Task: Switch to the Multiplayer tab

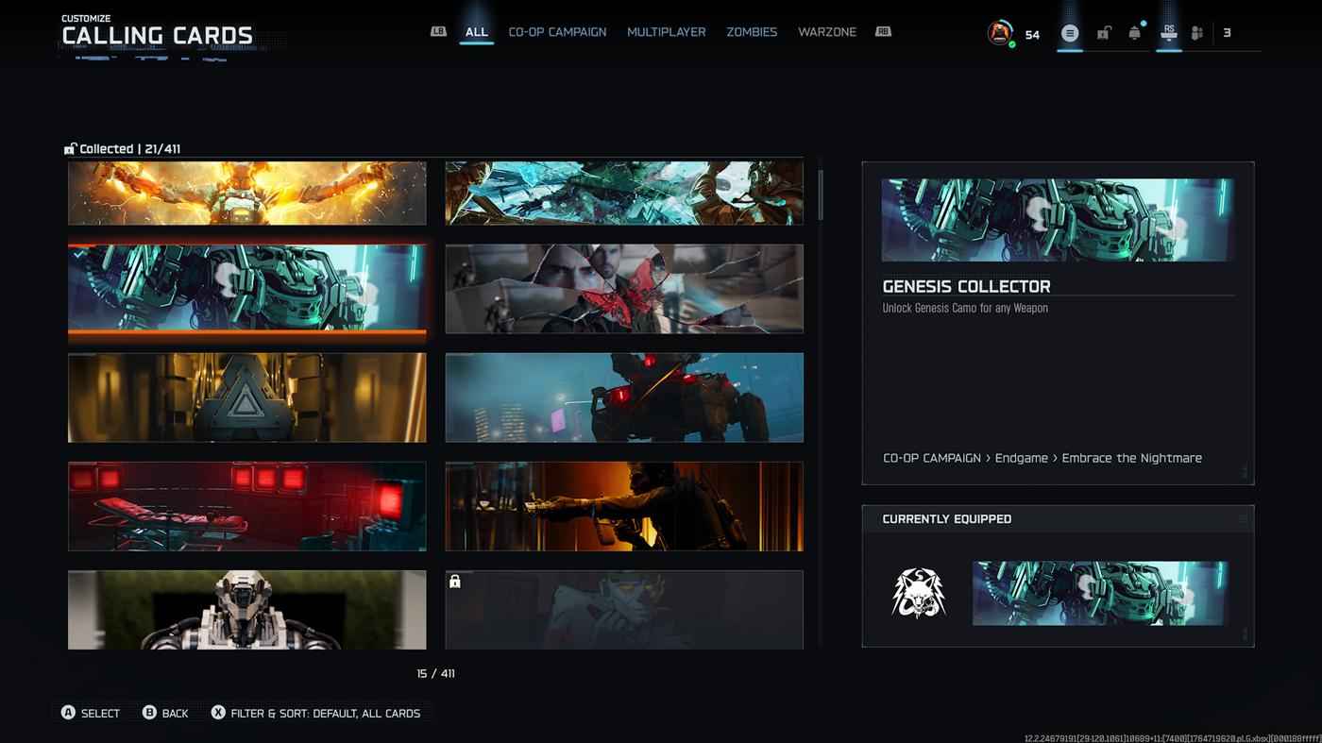Action: [x=666, y=32]
